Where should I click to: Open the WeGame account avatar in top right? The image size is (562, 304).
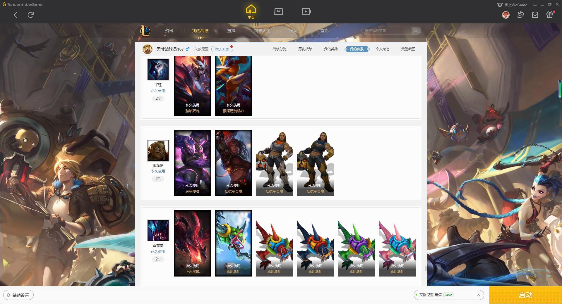point(506,15)
